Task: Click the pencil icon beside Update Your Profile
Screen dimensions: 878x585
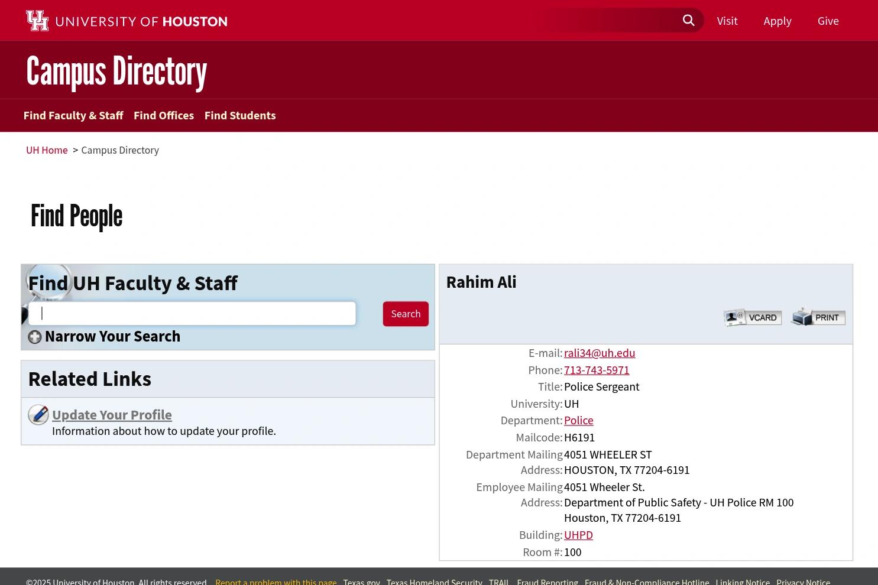Action: click(x=38, y=415)
